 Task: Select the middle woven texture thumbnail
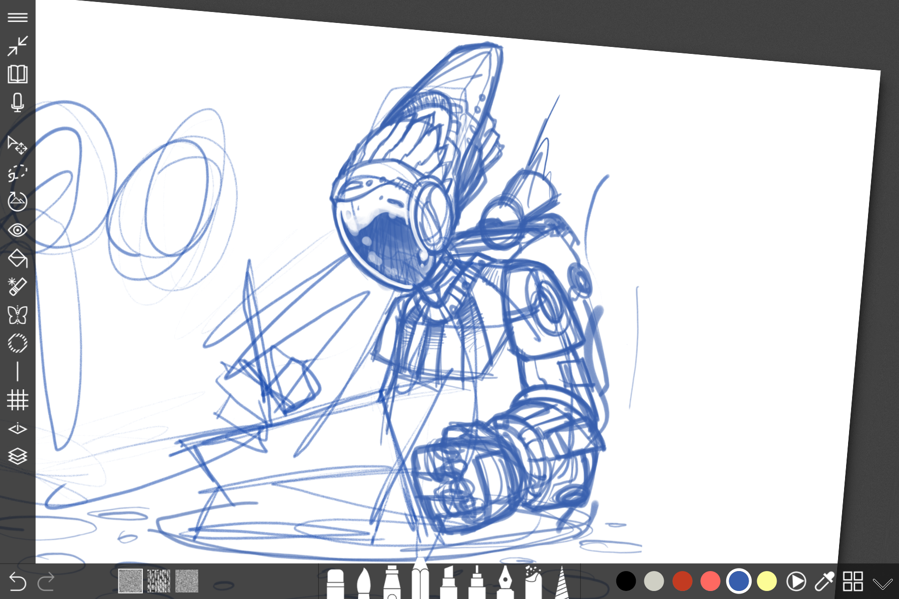point(159,581)
